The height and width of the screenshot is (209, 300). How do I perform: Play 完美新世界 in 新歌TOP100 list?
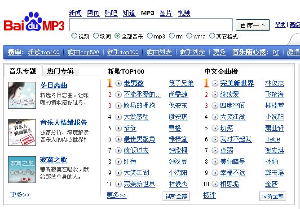click(x=119, y=184)
